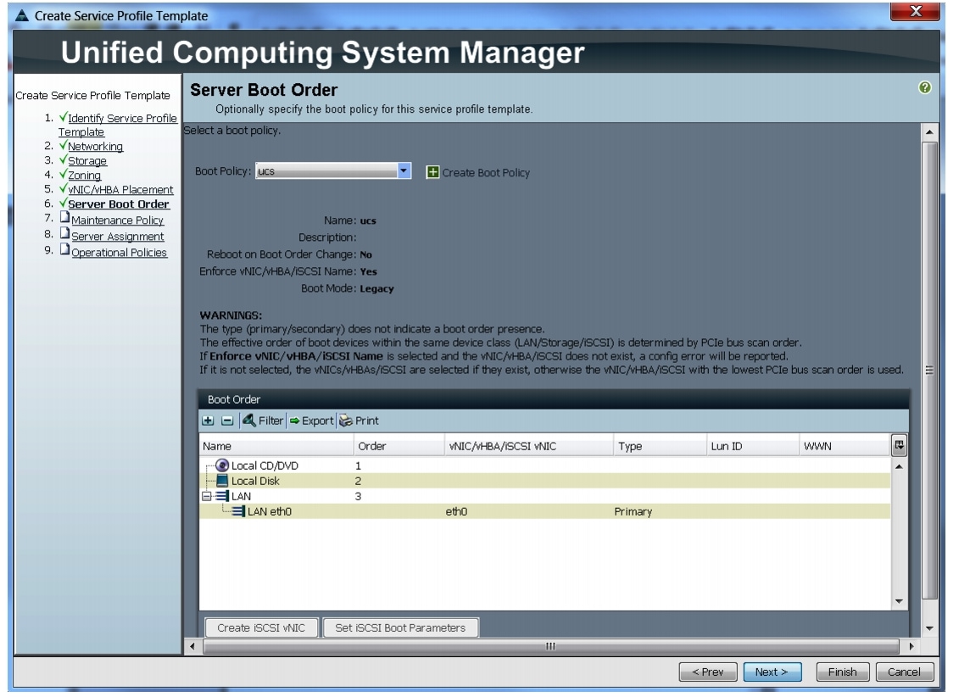Click the Boot Order table scroll down arrow
Screen dimensions: 959x697
[x=899, y=601]
